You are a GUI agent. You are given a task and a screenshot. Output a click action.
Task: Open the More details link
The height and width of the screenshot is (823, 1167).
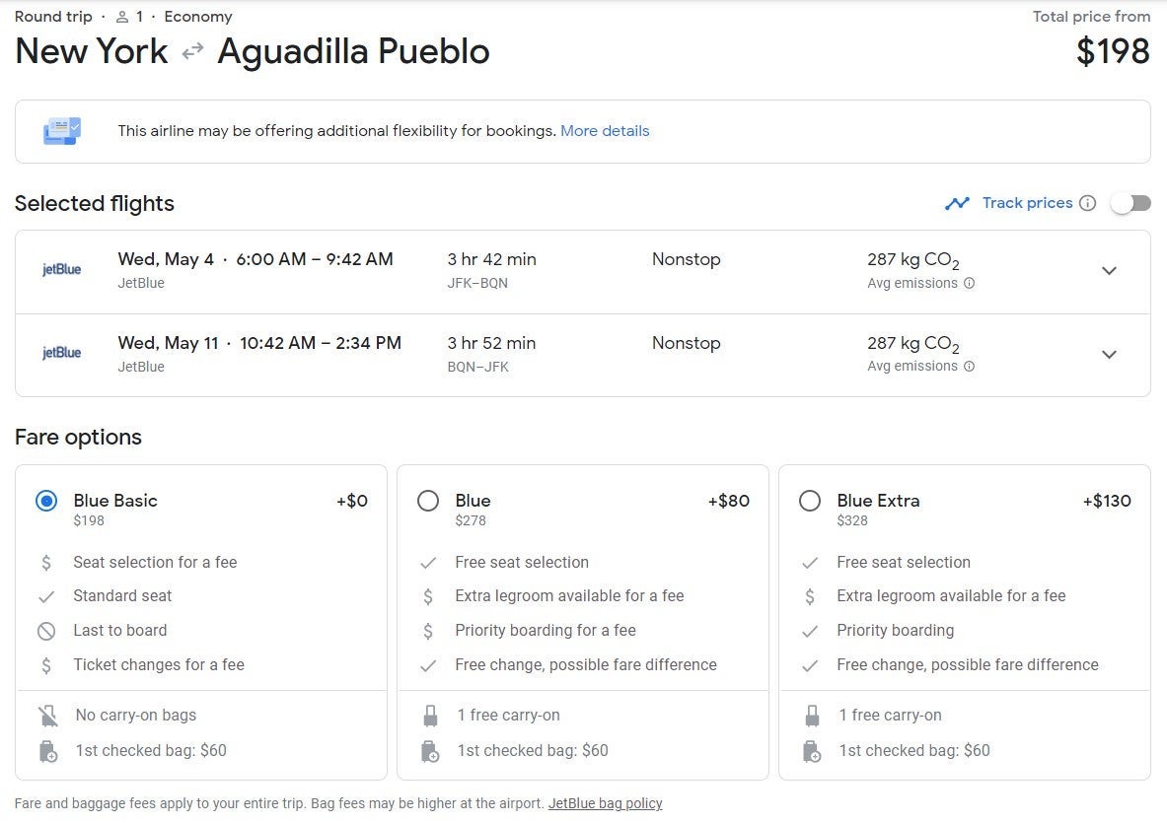(605, 131)
